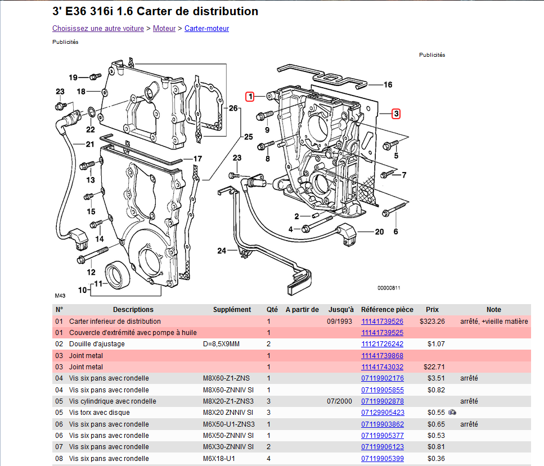This screenshot has height=466, width=544.
Task: Click the 'Référence pièce' column header
Action: [387, 310]
